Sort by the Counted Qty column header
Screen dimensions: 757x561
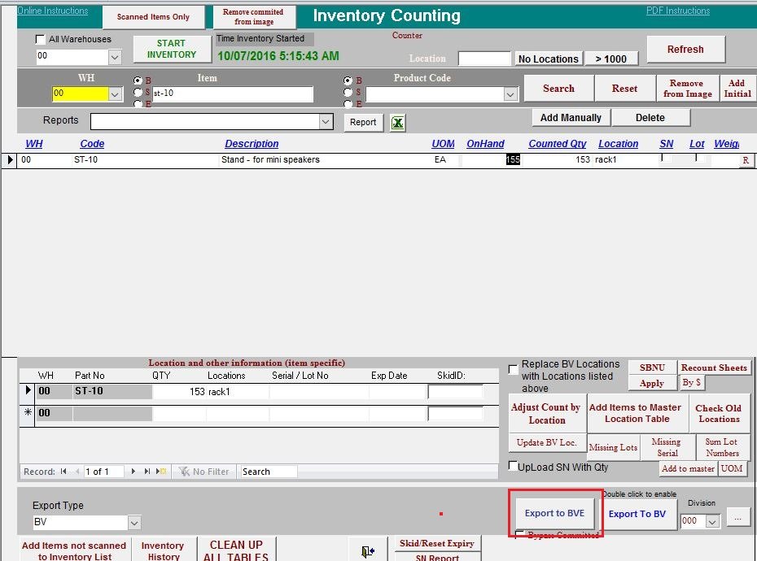(557, 144)
